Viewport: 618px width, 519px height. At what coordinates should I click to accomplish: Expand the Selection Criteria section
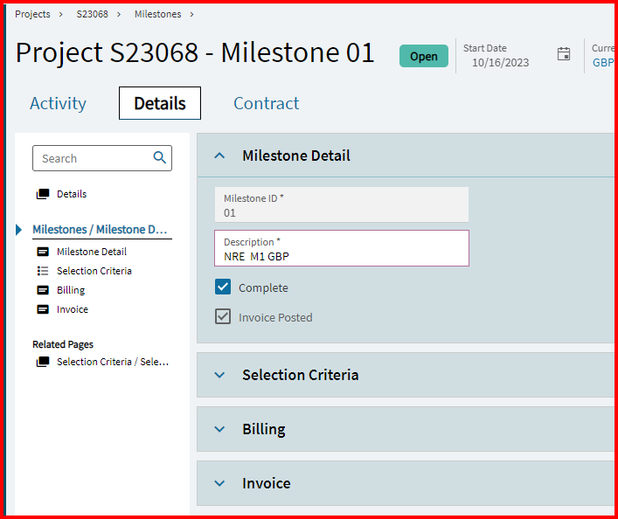(219, 375)
